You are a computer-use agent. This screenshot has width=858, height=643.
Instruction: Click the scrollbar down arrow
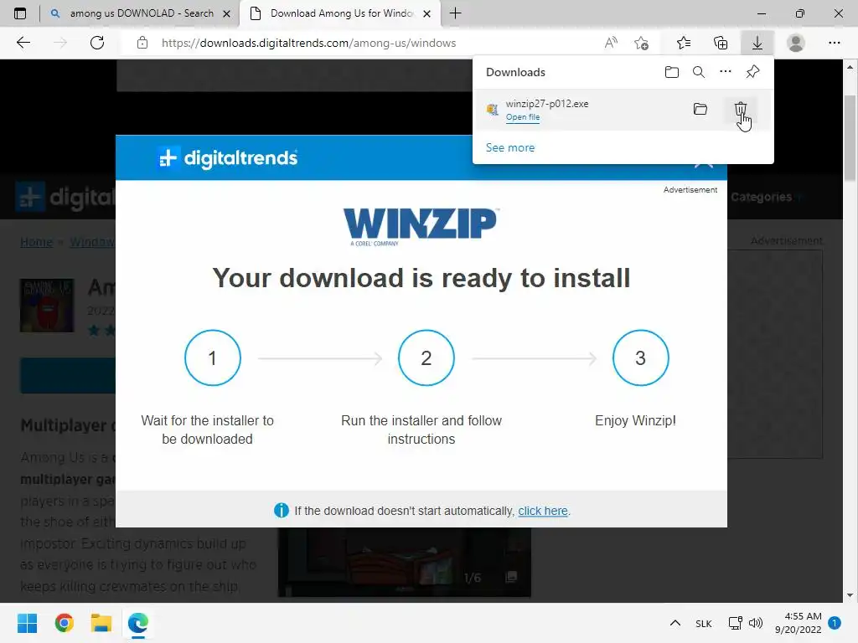pyautogui.click(x=850, y=595)
